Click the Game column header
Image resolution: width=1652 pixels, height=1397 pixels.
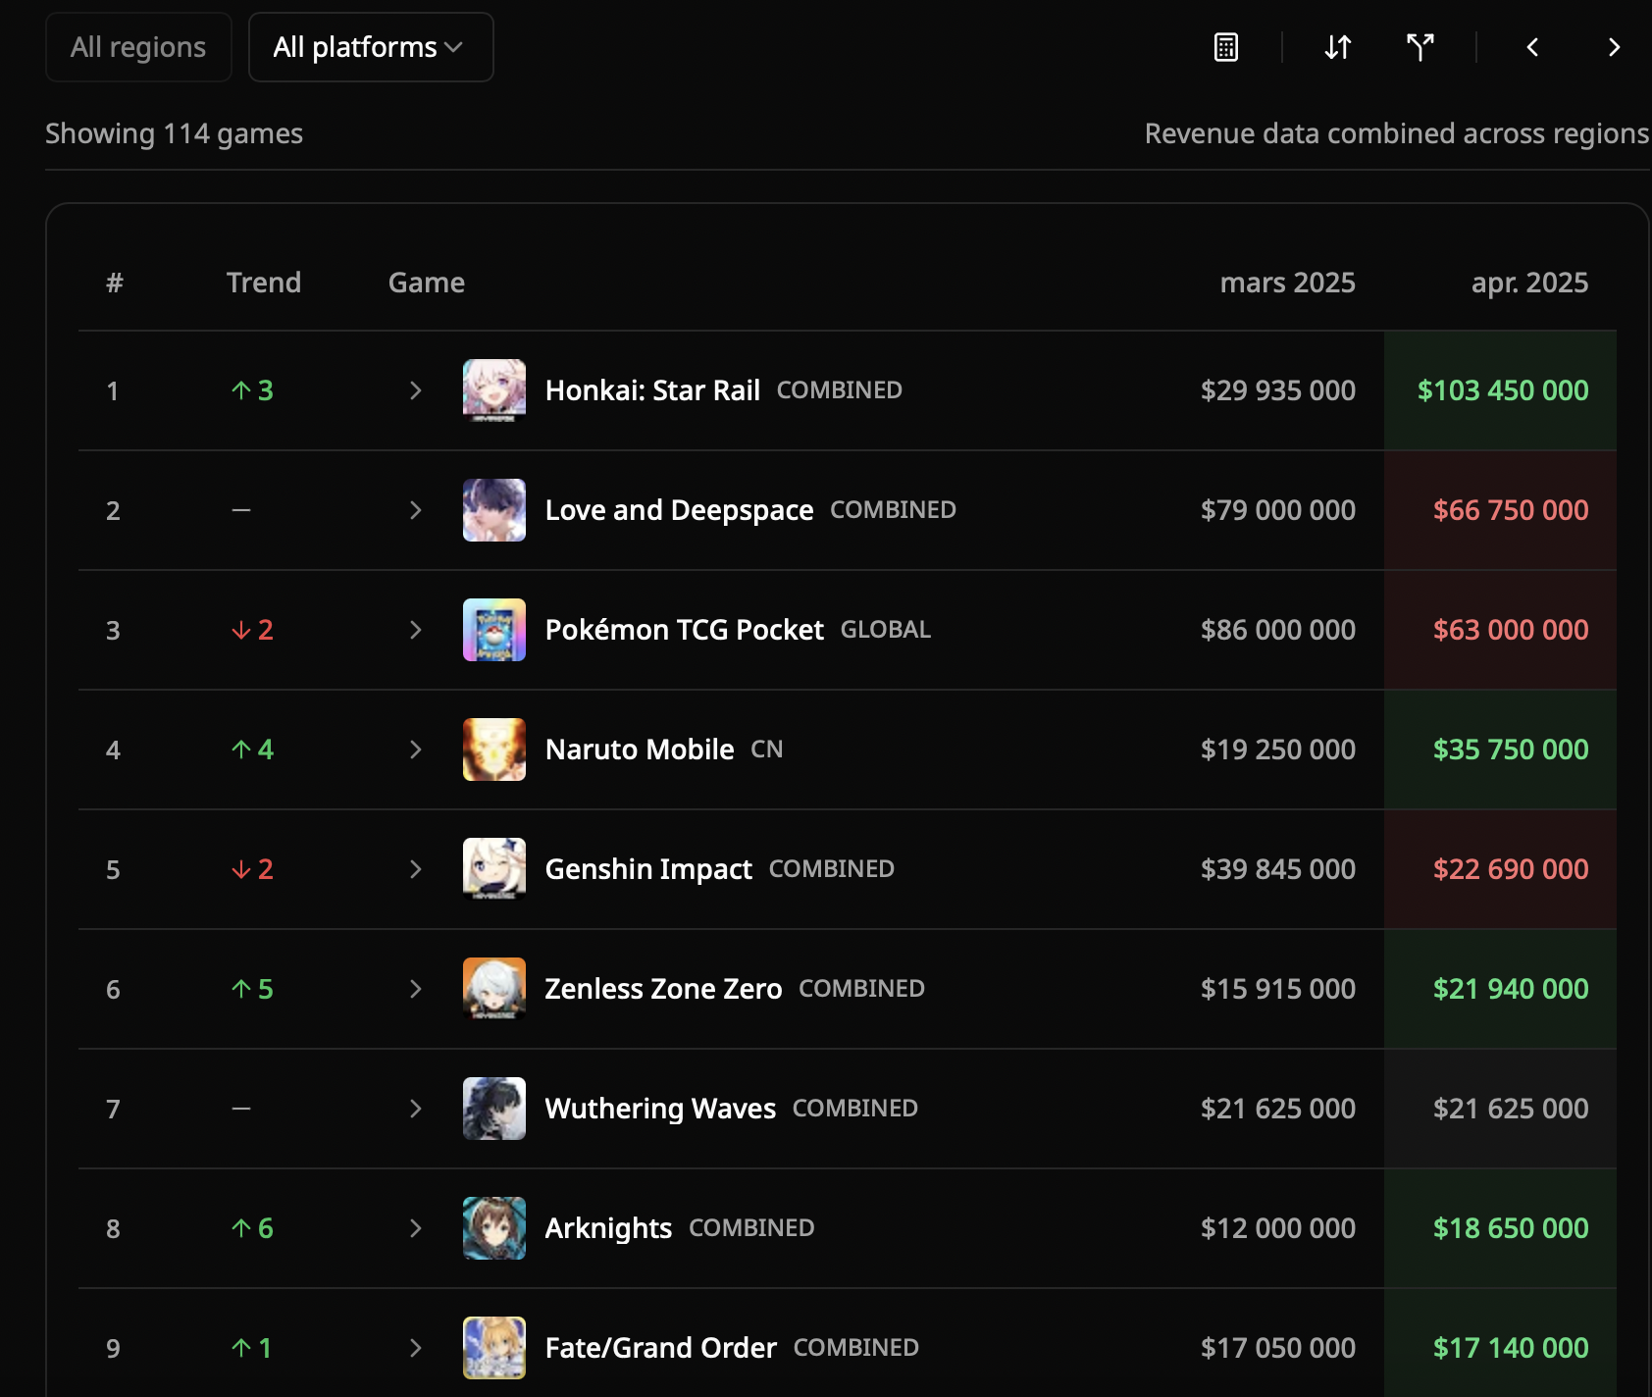pyautogui.click(x=426, y=283)
